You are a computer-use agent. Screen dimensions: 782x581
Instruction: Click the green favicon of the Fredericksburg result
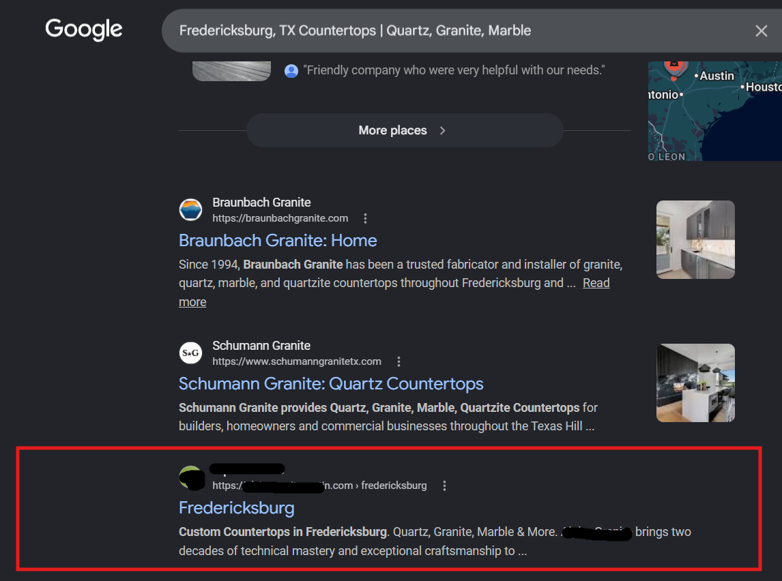(x=191, y=477)
